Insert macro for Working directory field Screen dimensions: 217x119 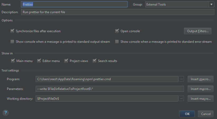click(201, 98)
